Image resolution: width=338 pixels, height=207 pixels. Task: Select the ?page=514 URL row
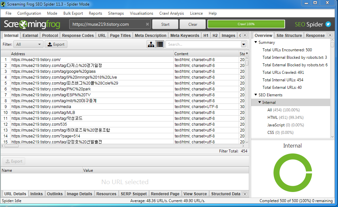(123, 136)
